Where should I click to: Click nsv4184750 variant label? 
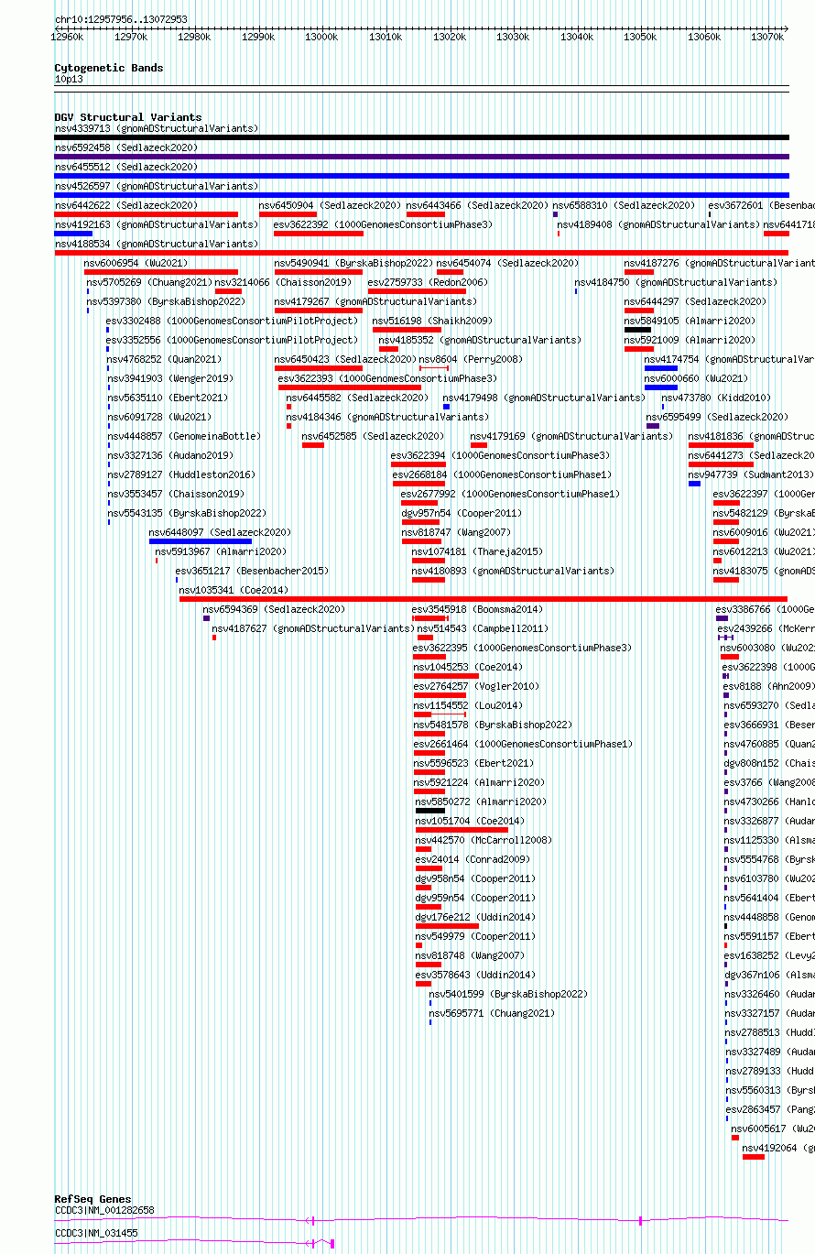click(x=676, y=282)
